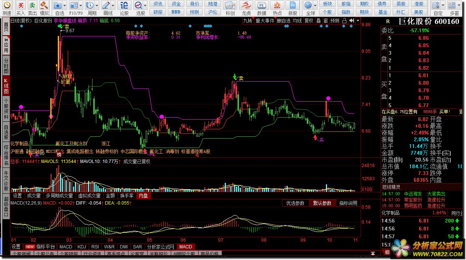Viewport: 466px width, 260px height.
Task: Toggle 复权 price adjustment in chart toolbar
Action: (309, 21)
